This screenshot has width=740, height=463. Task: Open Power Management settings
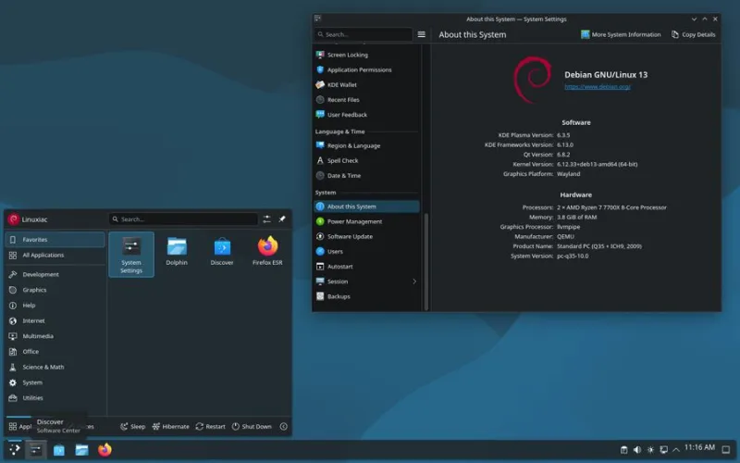pos(366,221)
